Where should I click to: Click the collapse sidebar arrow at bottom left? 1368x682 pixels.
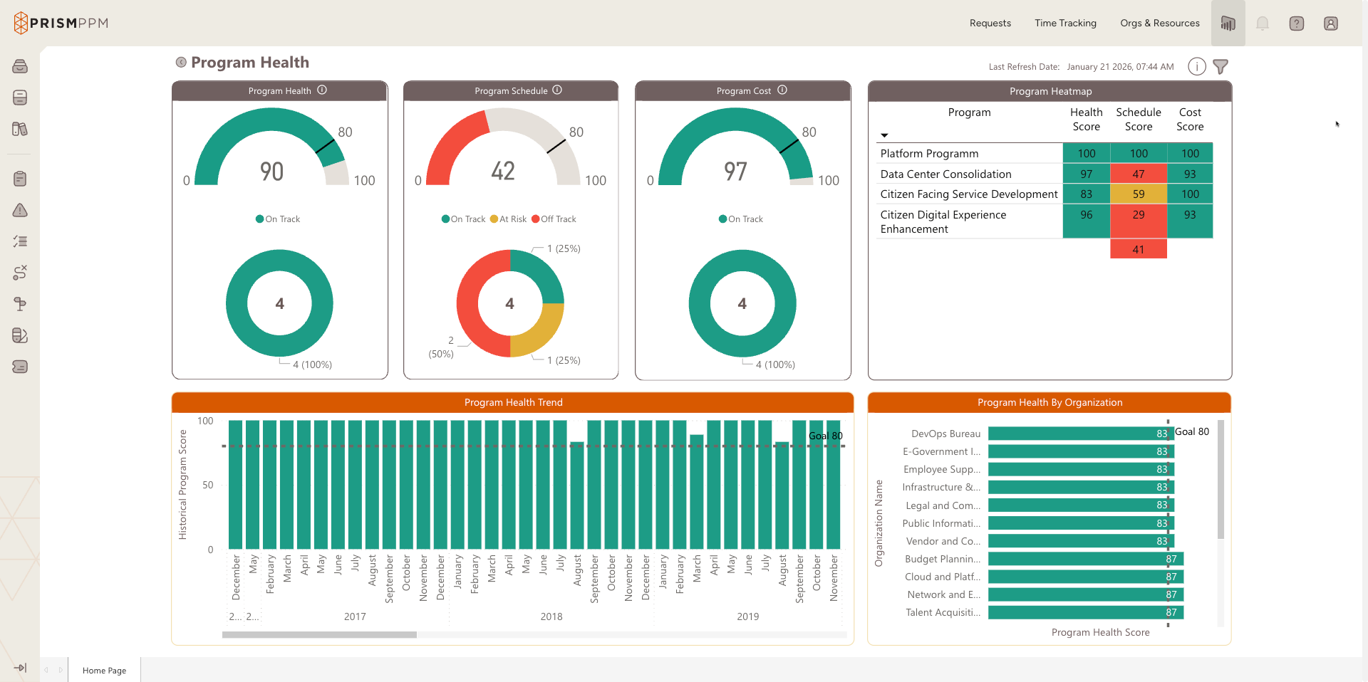(x=20, y=668)
